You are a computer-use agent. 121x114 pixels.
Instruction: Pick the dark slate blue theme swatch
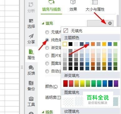82,44
